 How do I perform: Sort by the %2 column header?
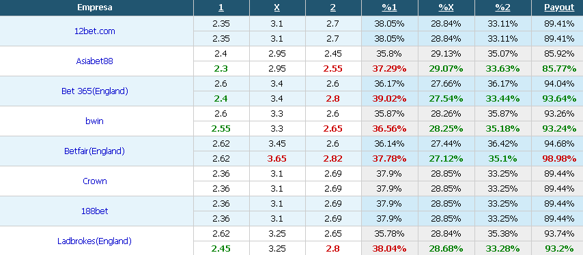502,7
